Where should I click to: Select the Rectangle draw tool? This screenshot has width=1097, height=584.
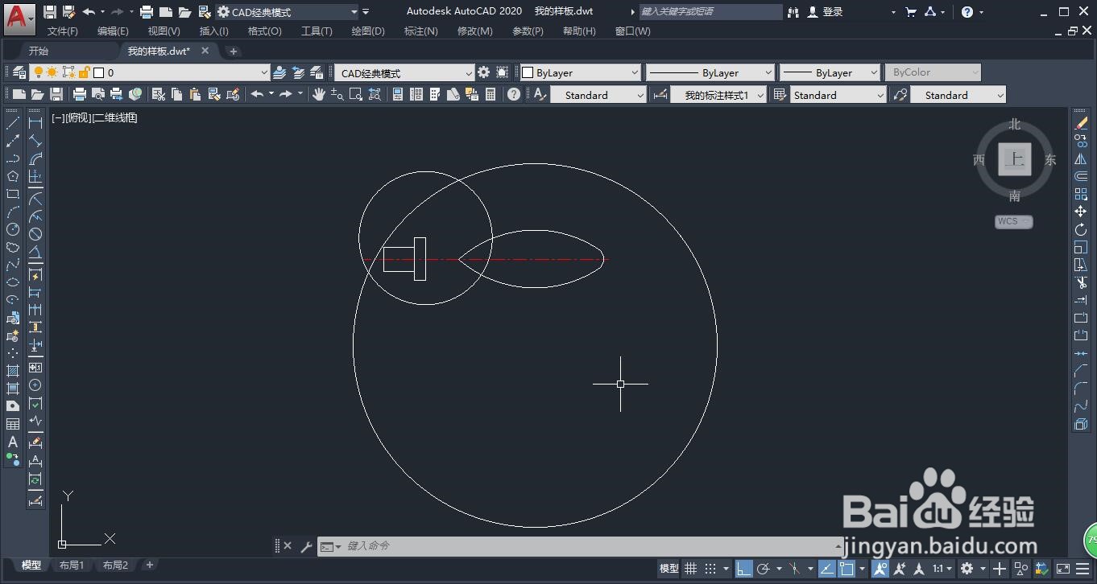13,194
